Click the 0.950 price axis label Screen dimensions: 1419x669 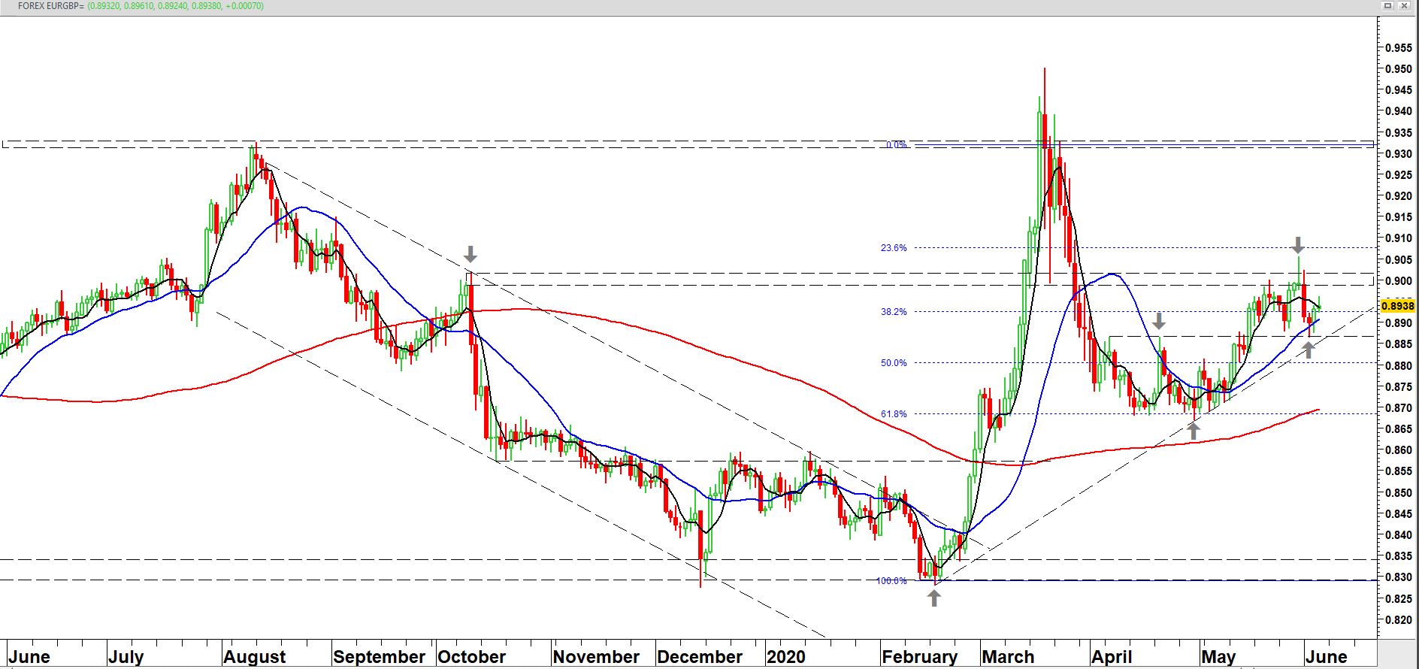click(1398, 69)
